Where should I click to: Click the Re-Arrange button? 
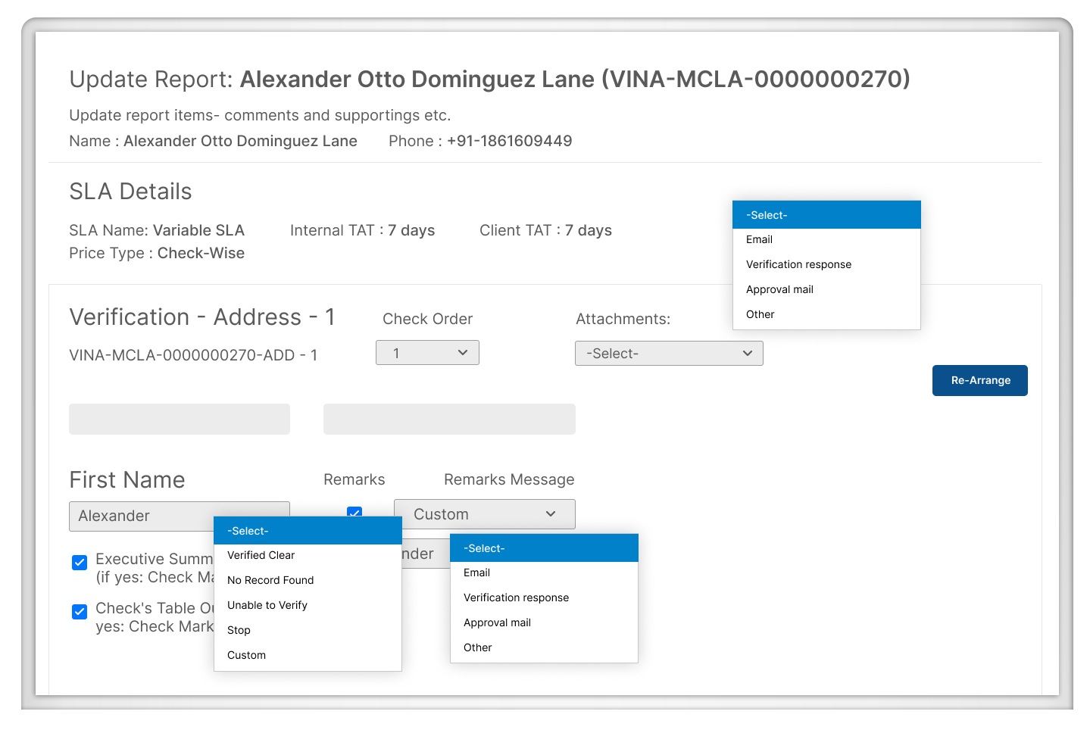979,380
